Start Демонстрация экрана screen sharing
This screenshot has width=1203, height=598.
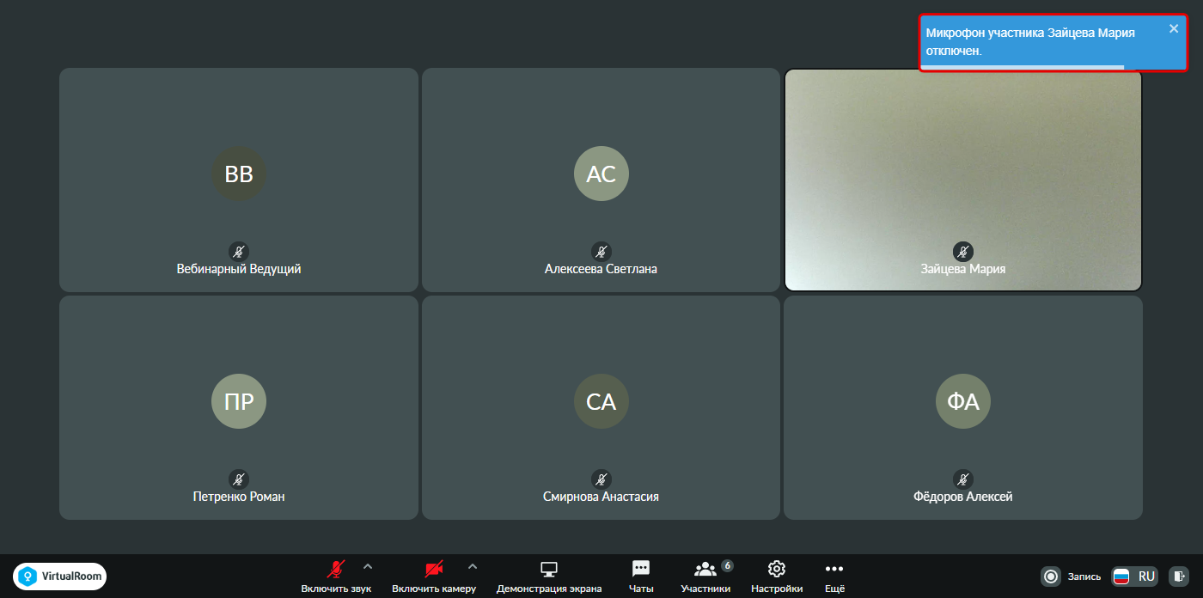tap(549, 576)
